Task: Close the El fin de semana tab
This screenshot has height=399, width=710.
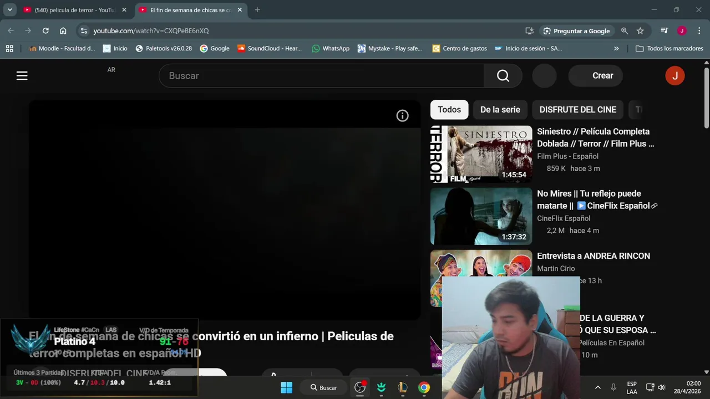Action: tap(240, 10)
